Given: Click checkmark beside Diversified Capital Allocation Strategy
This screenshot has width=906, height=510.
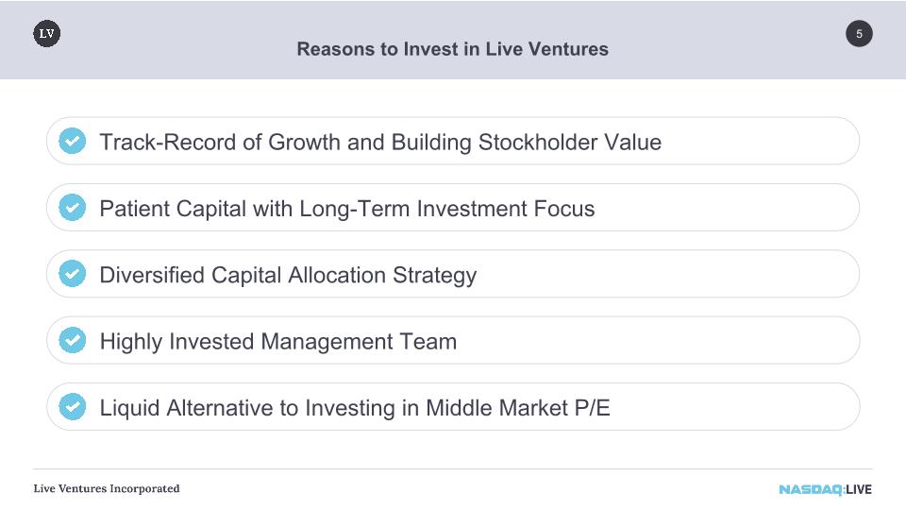Looking at the screenshot, I should click(73, 274).
